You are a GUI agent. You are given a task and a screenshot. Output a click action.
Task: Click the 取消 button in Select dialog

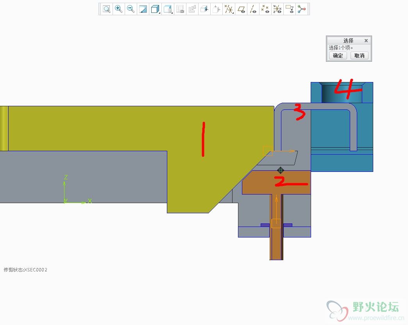(x=359, y=55)
